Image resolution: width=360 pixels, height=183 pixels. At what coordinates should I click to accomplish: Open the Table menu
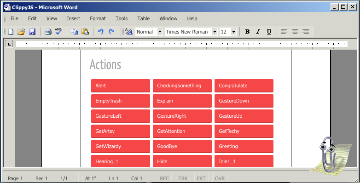coord(144,18)
